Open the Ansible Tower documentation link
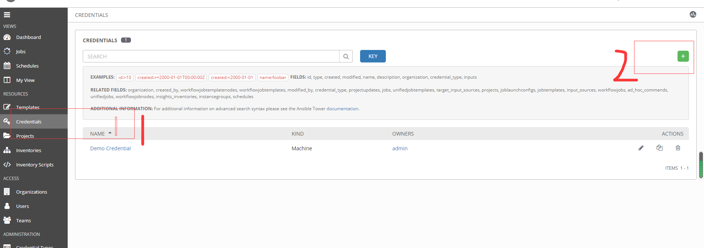Image resolution: width=704 pixels, height=248 pixels. pos(342,109)
